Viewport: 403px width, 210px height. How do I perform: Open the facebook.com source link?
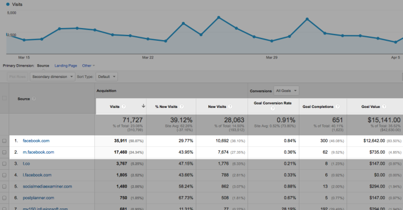point(36,141)
